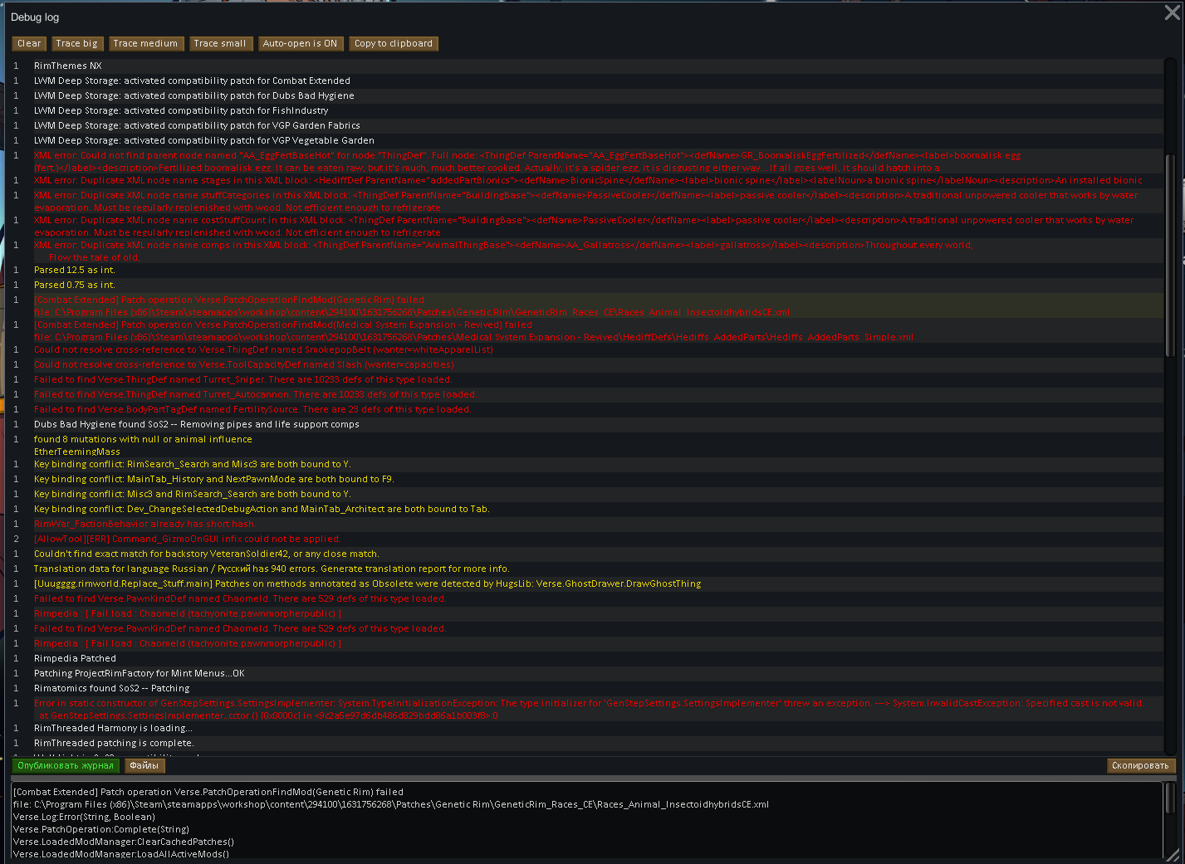Click 'Verse.PatchOperation:Complete(String)' stack trace line
The image size is (1185, 864).
point(101,830)
